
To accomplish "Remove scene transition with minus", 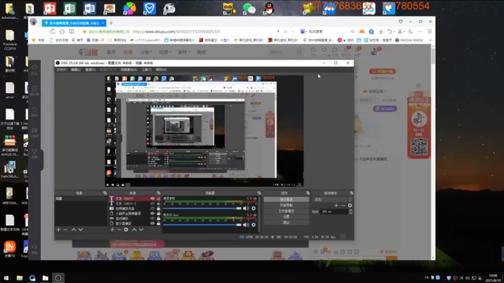I will click(343, 206).
